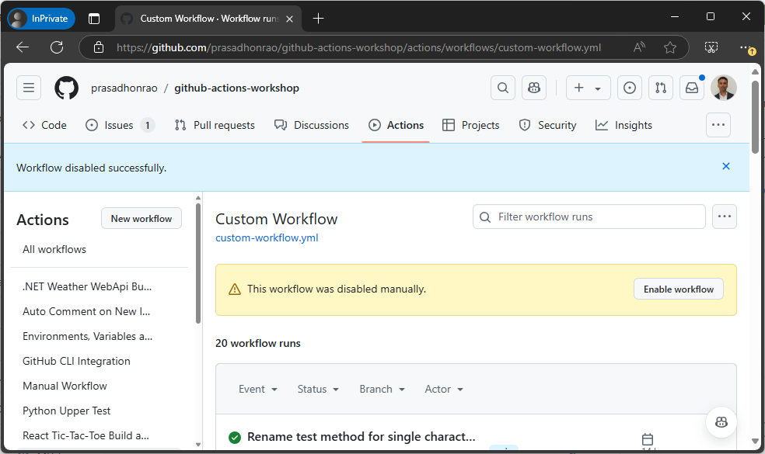Expand the Event filter dropdown
Viewport: 765px width, 454px height.
[258, 390]
